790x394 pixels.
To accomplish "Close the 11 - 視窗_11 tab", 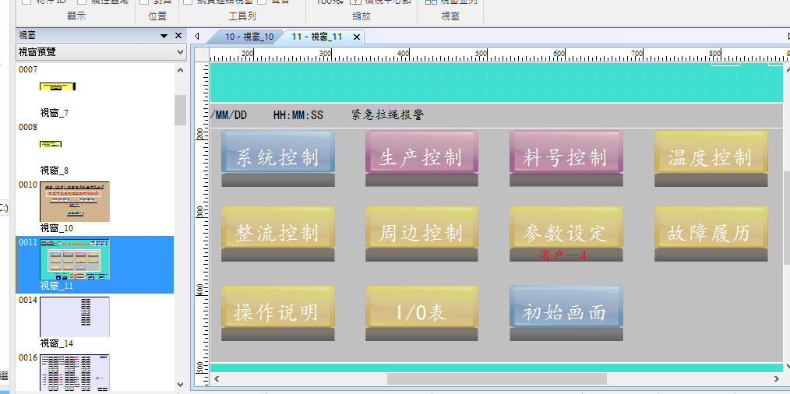I will tap(357, 37).
